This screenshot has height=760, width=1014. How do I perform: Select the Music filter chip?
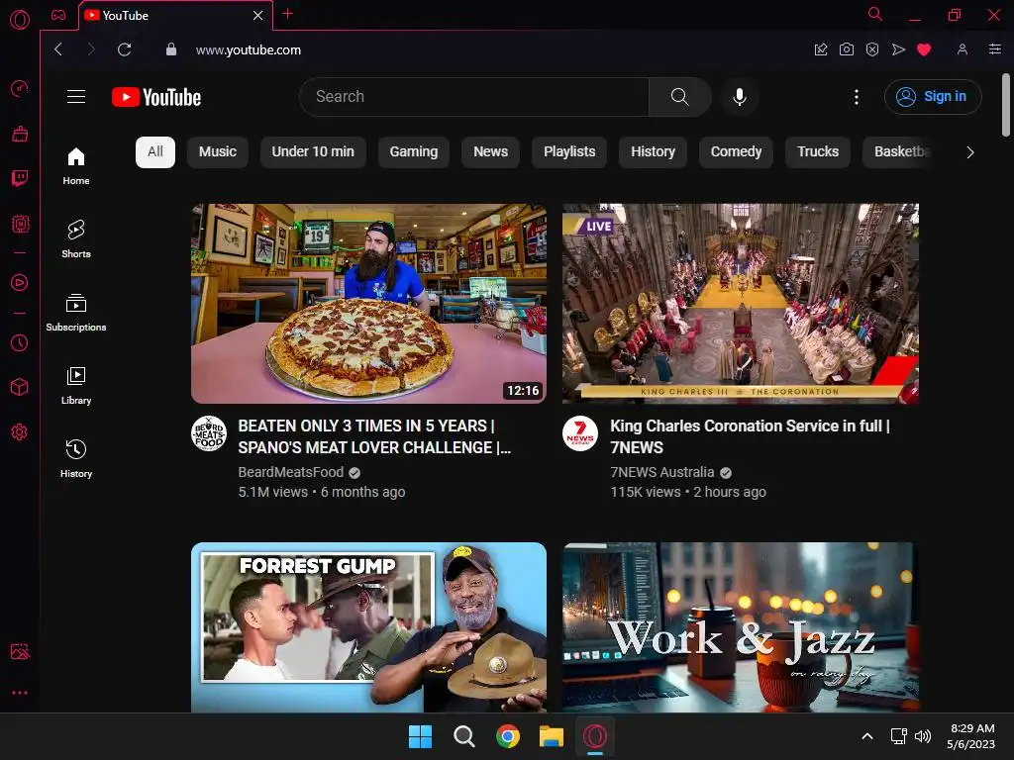pyautogui.click(x=217, y=151)
